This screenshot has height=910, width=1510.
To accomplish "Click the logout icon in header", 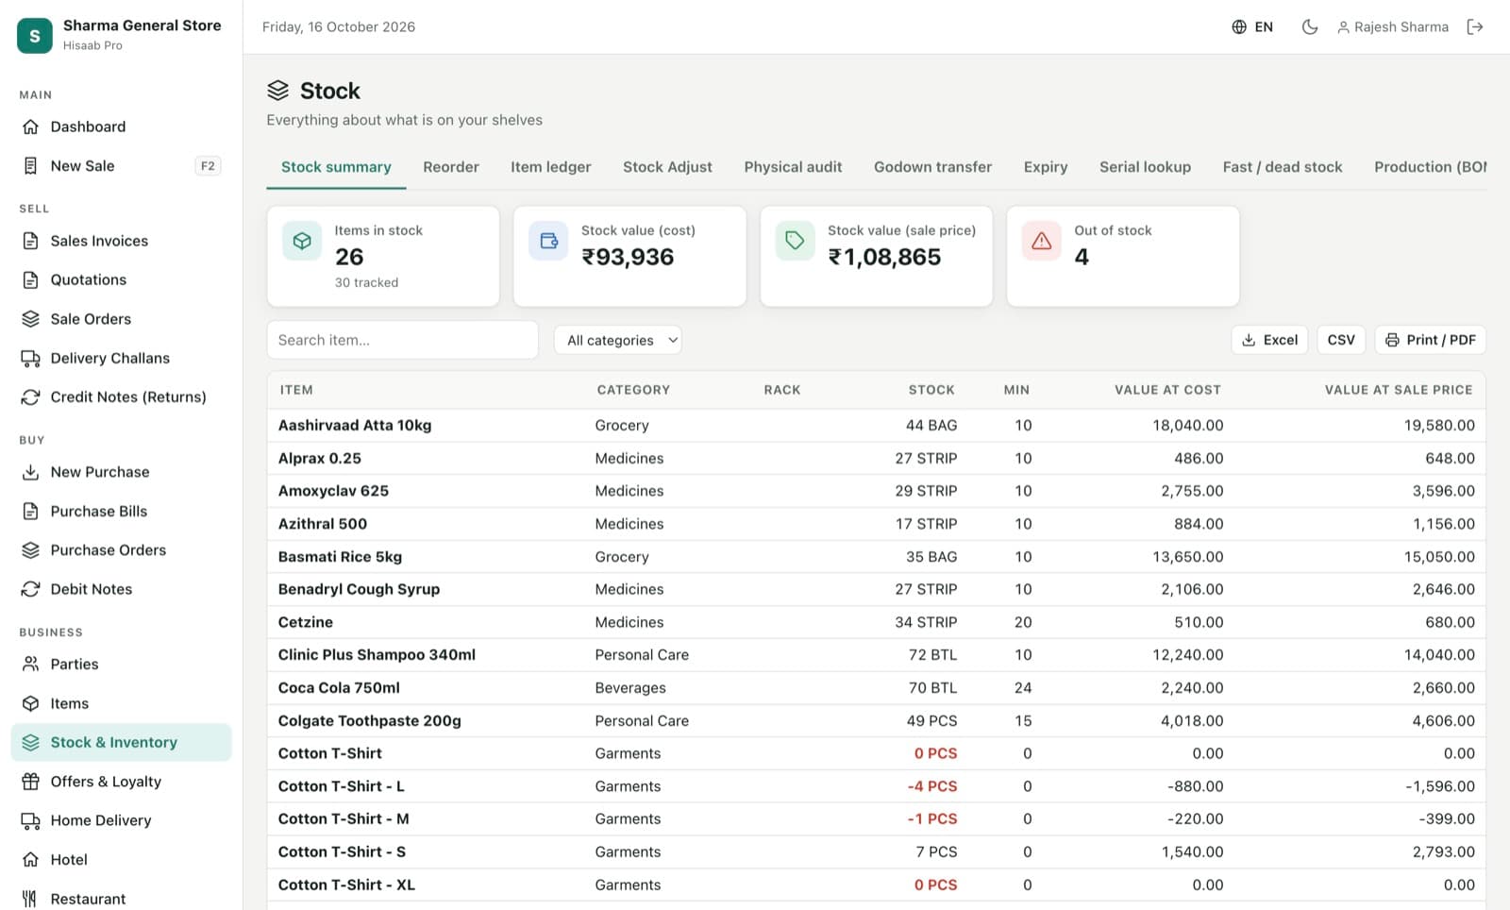I will (x=1475, y=26).
